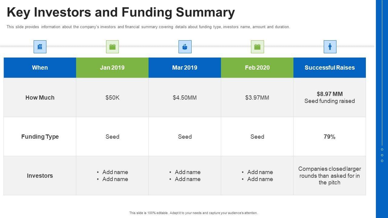Click the Investors row label

[x=40, y=176]
